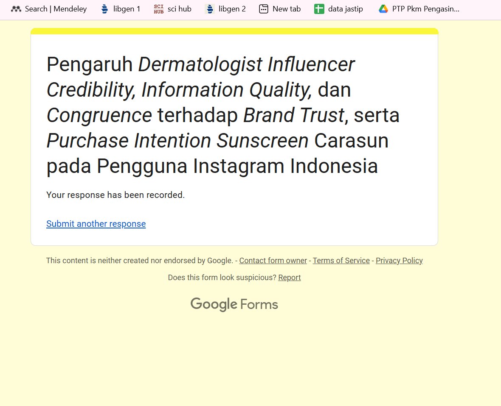
Task: Open the libgen 1 bookmark label
Action: pyautogui.click(x=127, y=9)
